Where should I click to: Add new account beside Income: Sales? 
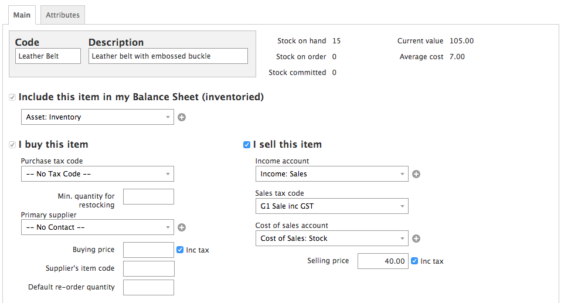[416, 174]
